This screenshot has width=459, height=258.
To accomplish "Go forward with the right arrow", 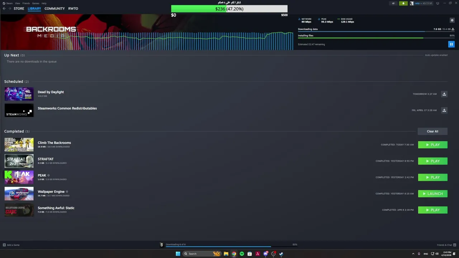I will pos(10,9).
